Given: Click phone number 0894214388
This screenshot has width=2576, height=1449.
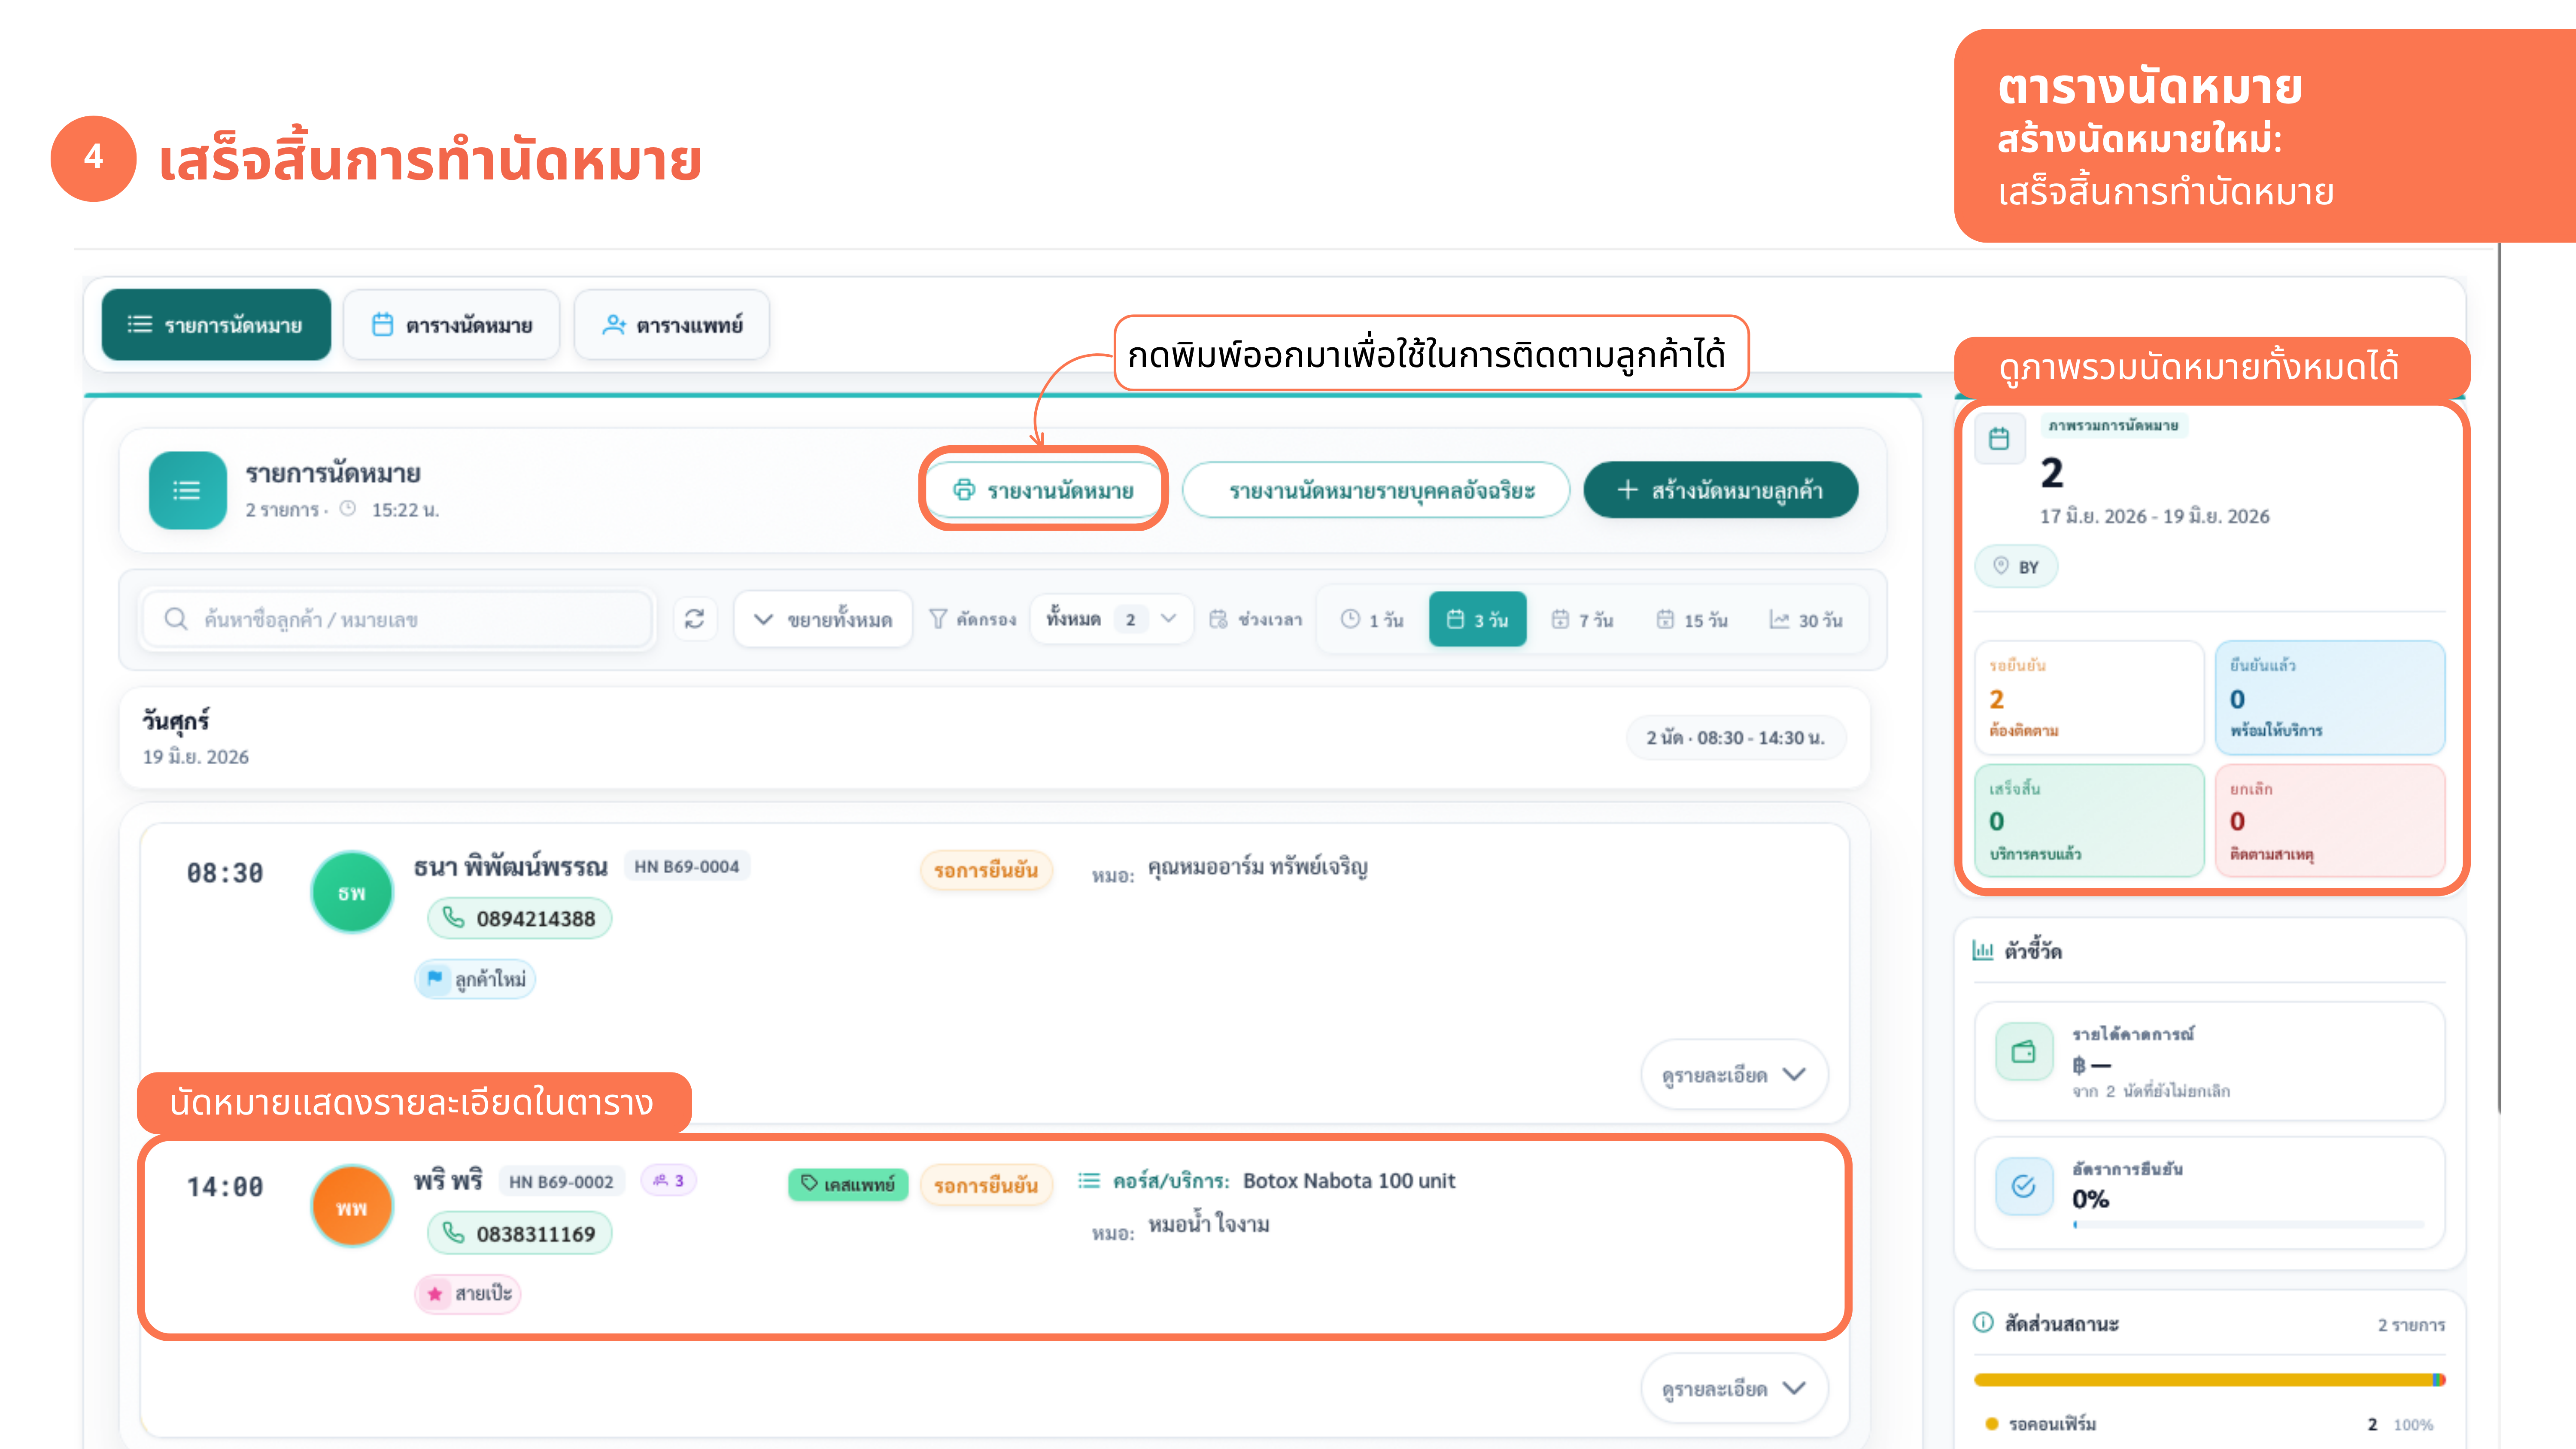Looking at the screenshot, I should coord(520,918).
